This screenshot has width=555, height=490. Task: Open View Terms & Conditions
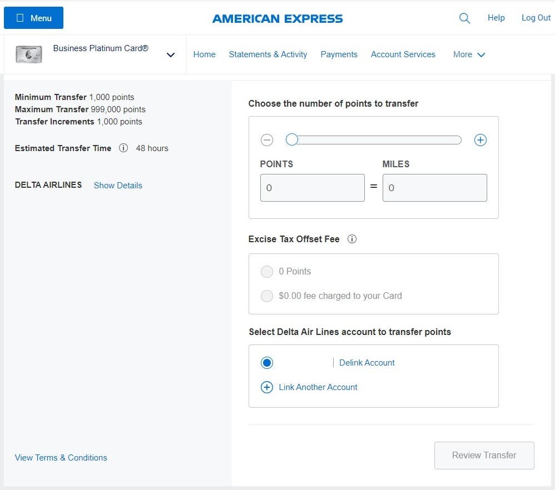click(x=61, y=457)
